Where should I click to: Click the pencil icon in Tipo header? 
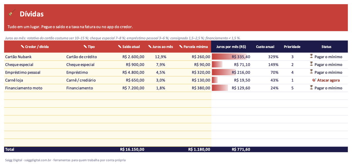[x=85, y=46]
